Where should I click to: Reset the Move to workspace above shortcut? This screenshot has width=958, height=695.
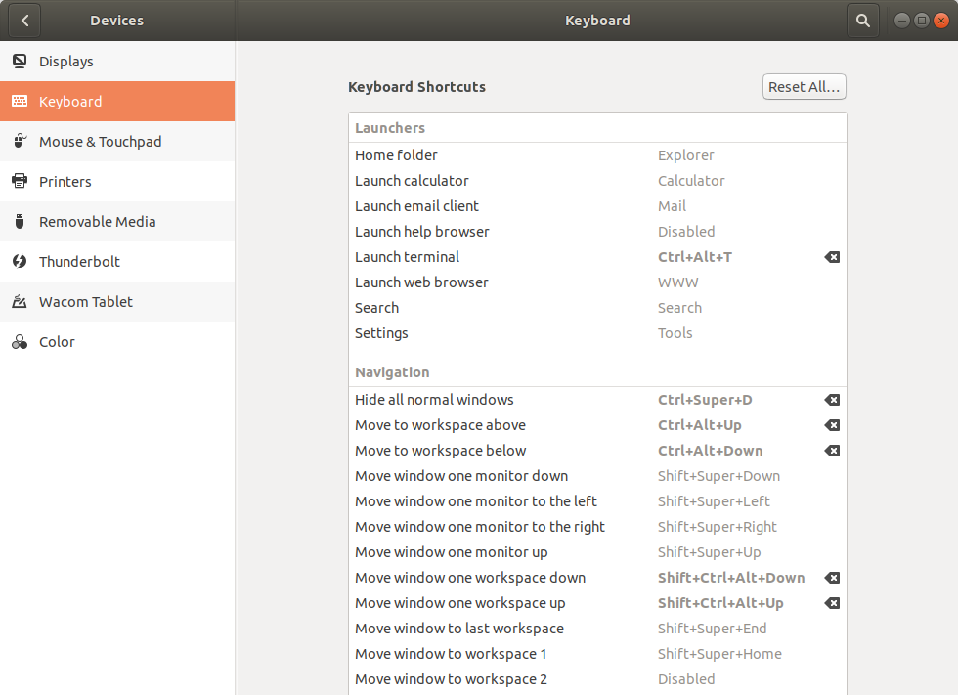pyautogui.click(x=832, y=425)
